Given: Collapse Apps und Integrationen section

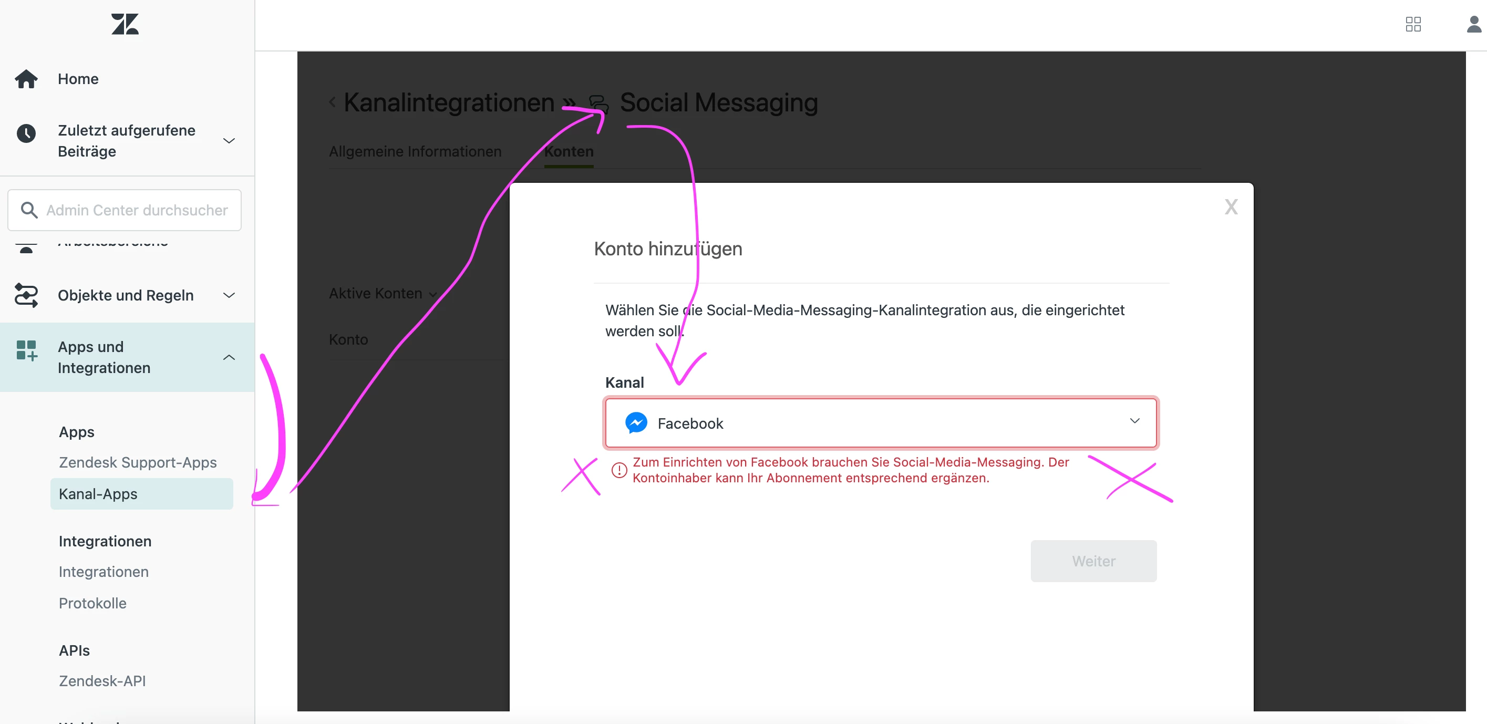Looking at the screenshot, I should 229,357.
